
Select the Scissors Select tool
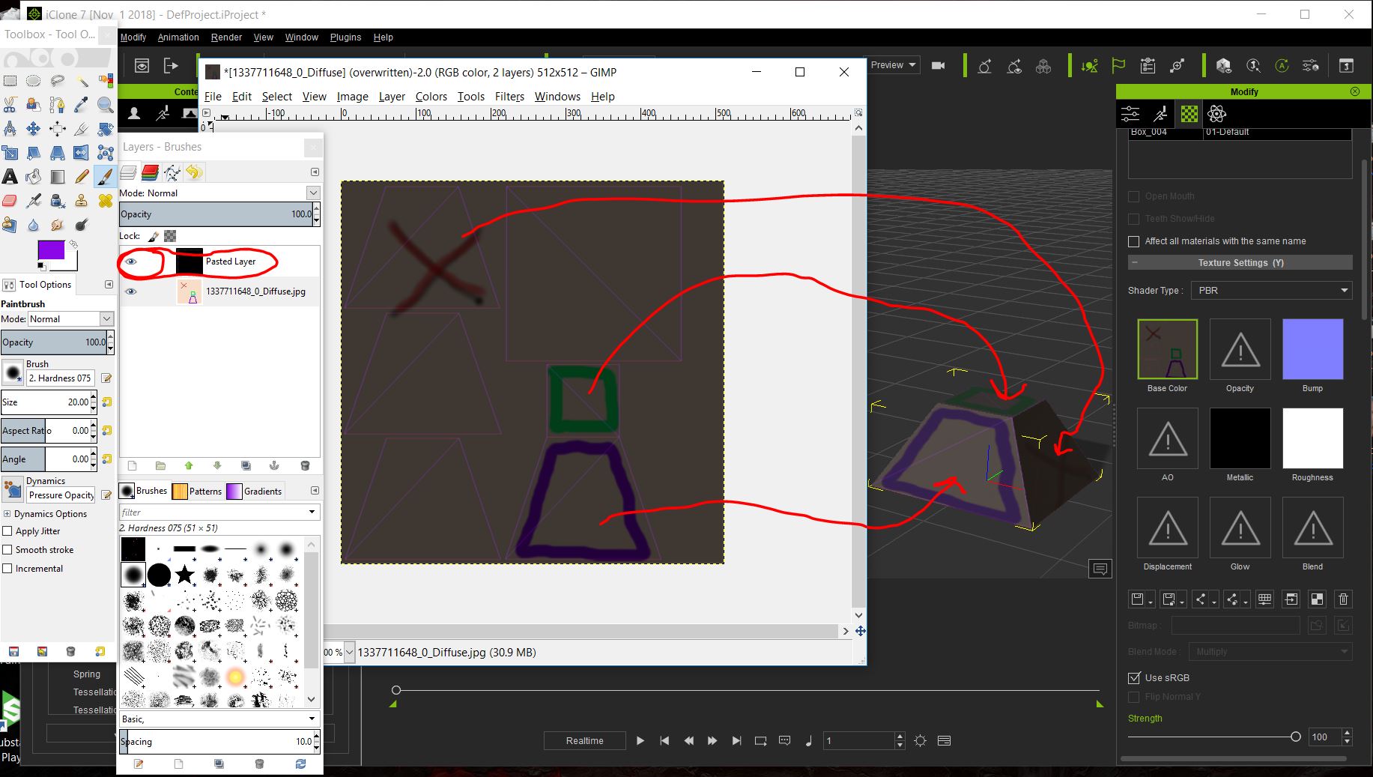[x=10, y=105]
